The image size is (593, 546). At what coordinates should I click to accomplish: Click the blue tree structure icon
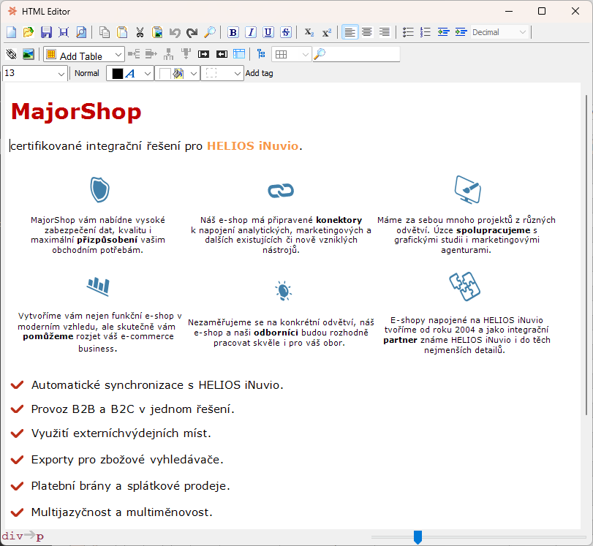[x=261, y=54]
